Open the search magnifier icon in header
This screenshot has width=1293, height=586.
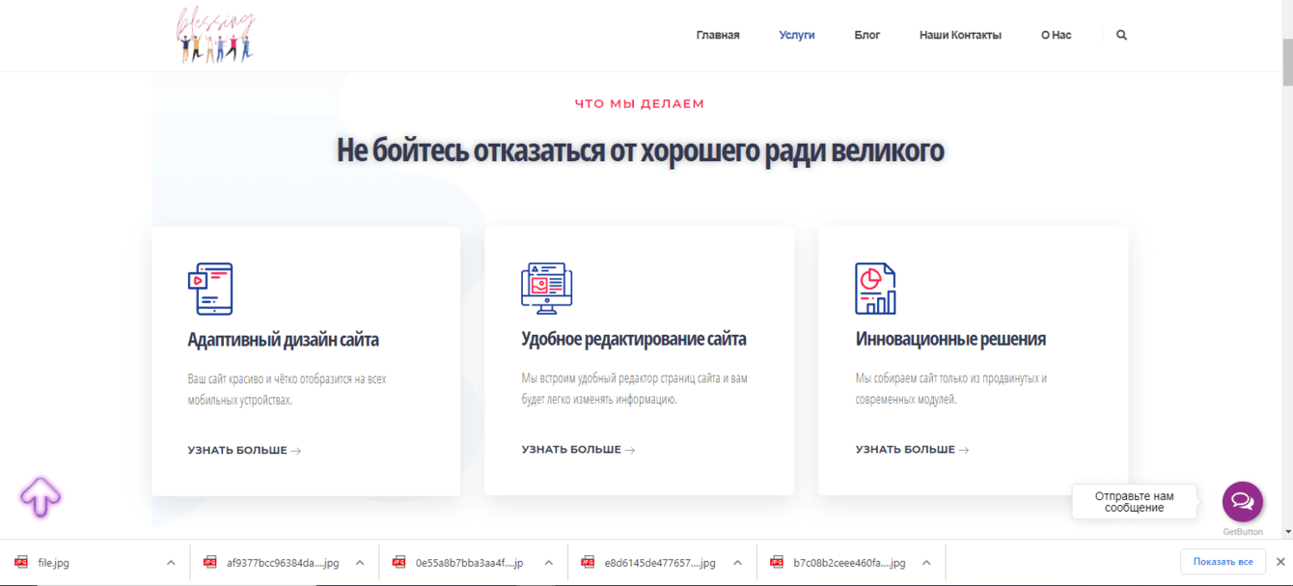tap(1121, 35)
